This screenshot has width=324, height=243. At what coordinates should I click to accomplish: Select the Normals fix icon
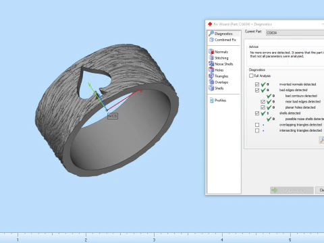point(211,52)
